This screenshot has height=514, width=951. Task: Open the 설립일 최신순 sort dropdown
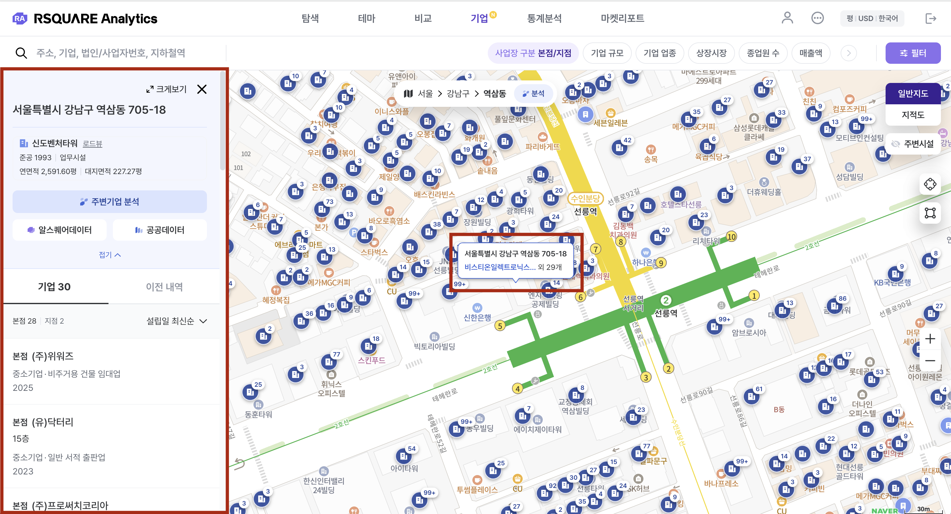tap(176, 321)
